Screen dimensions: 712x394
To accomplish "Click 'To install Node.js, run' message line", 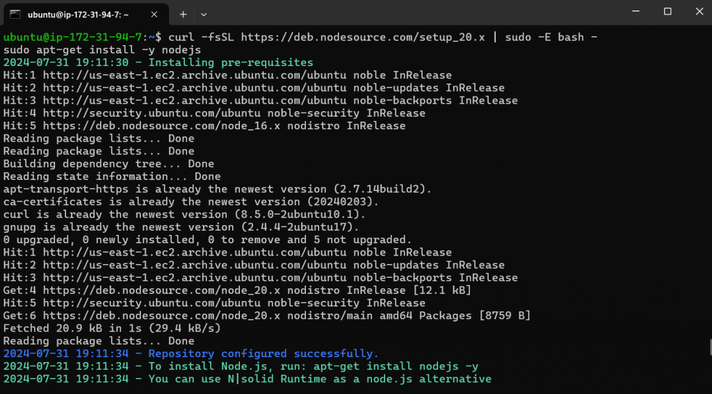I will point(241,366).
